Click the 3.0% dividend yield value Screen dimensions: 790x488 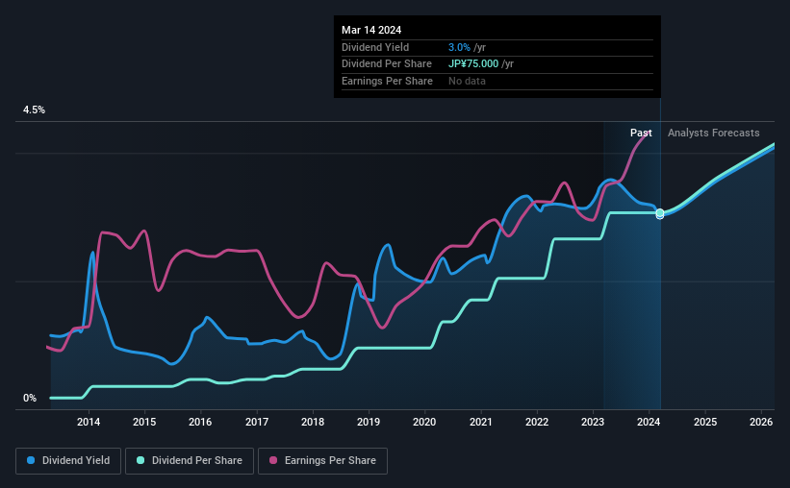click(459, 47)
